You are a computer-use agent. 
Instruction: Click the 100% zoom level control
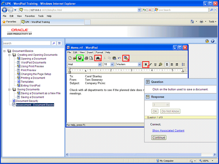(206, 161)
